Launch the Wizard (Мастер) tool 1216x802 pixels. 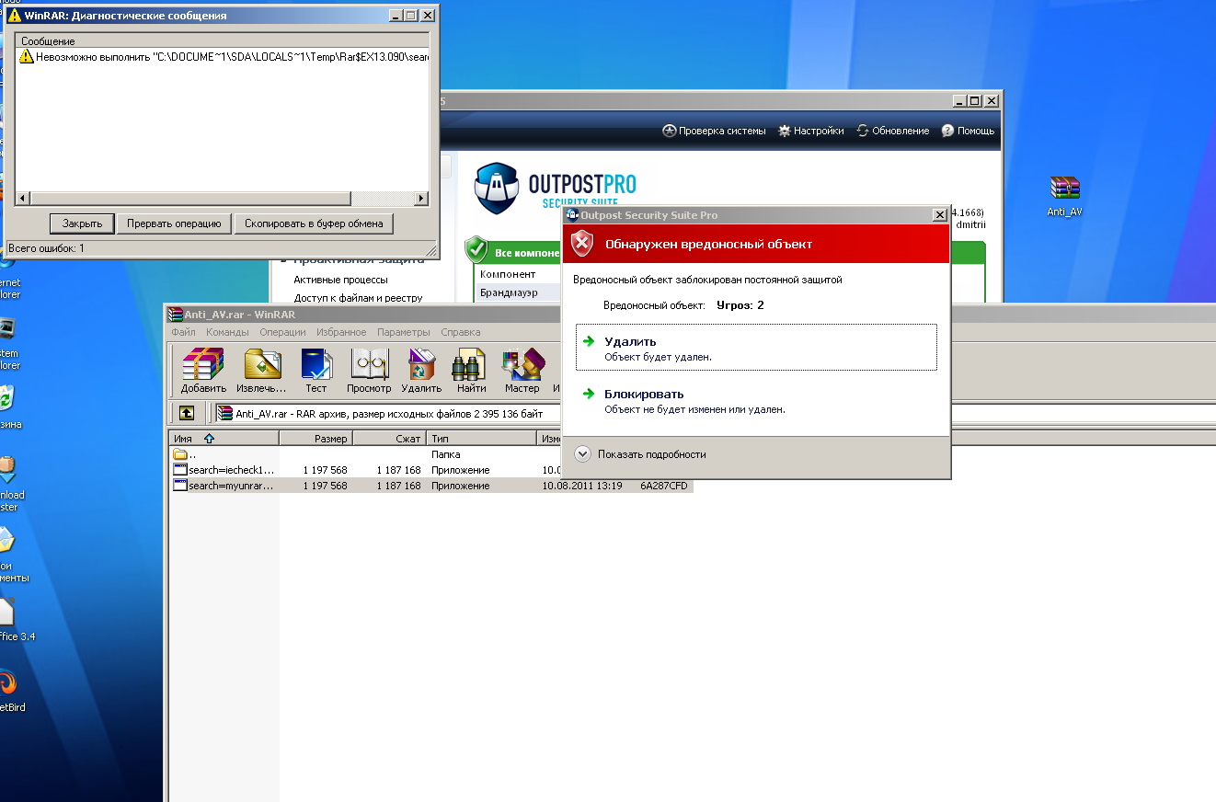[522, 370]
